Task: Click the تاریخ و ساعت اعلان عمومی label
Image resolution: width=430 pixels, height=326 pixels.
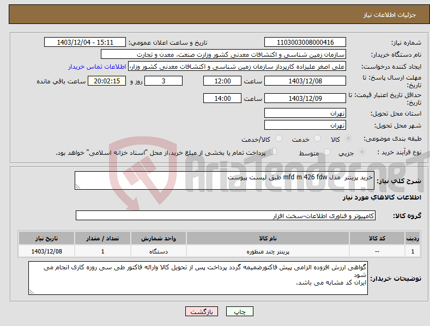Action: [168, 43]
